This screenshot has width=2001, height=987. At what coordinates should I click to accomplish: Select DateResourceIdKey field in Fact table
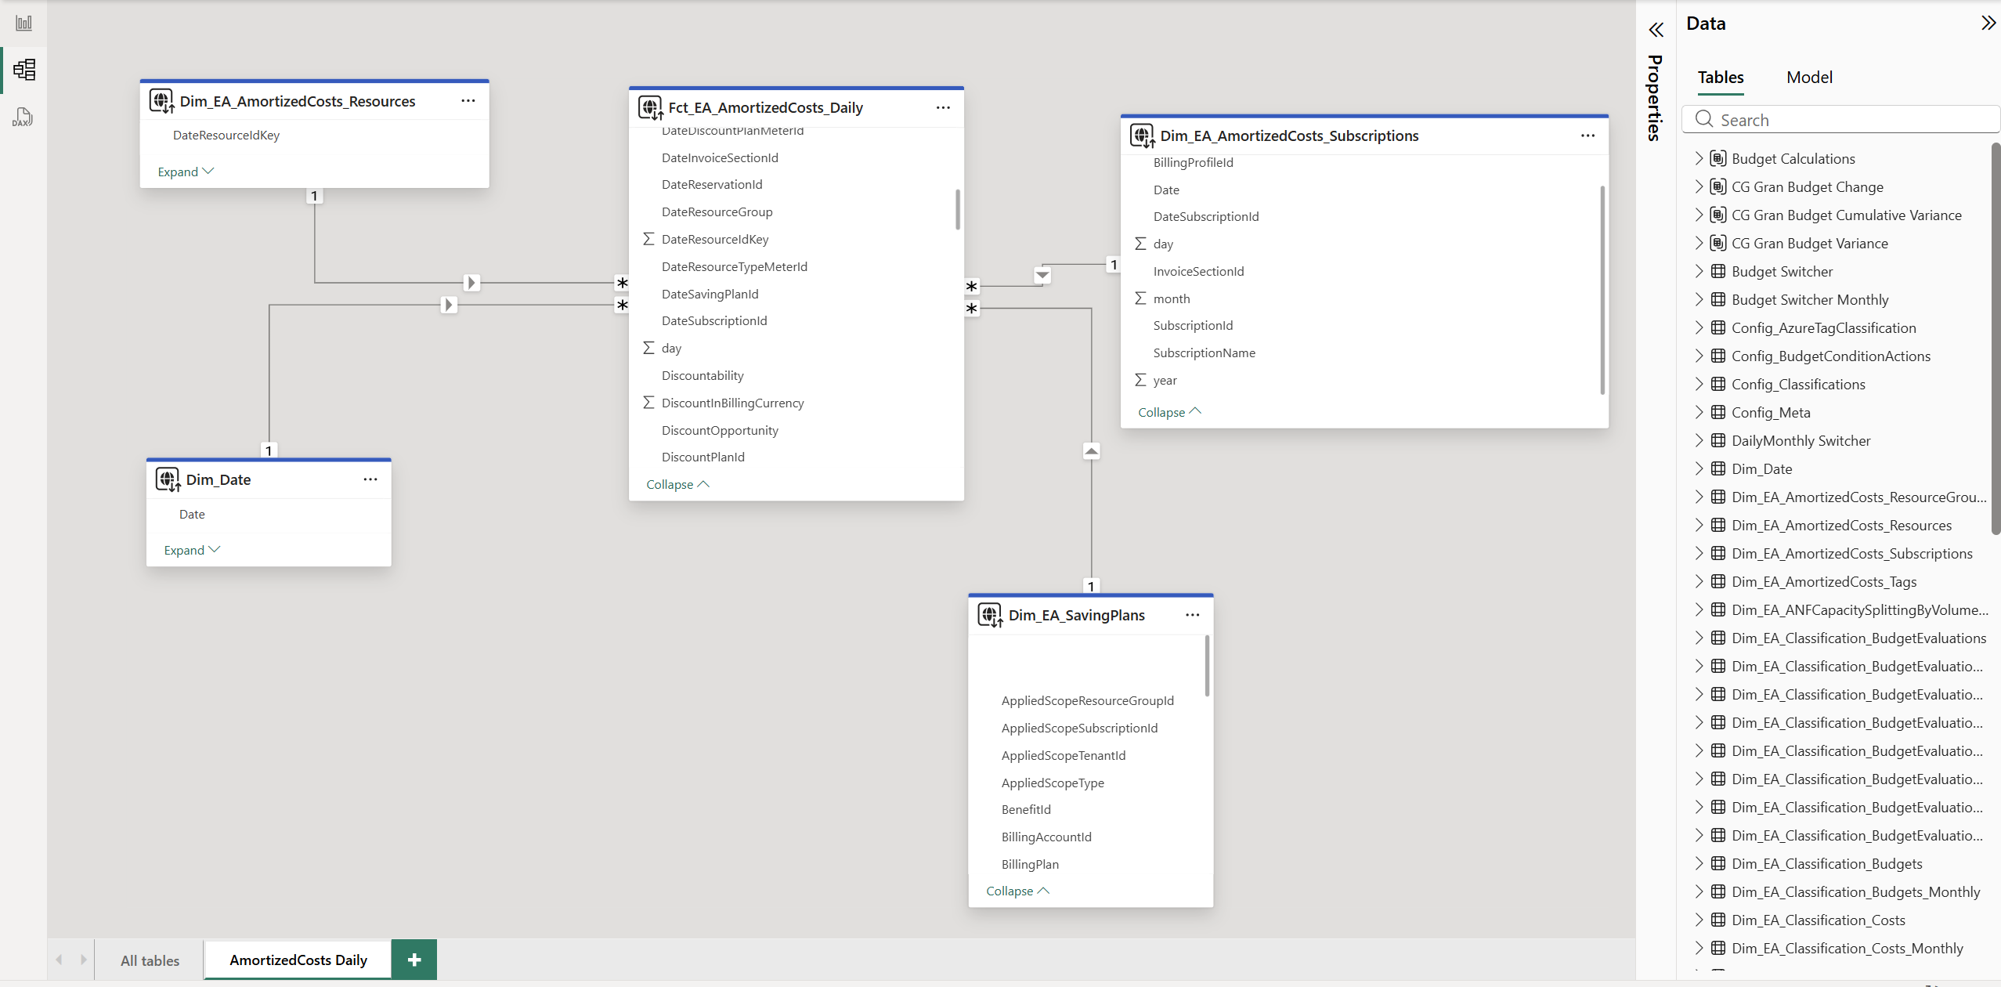(x=715, y=239)
